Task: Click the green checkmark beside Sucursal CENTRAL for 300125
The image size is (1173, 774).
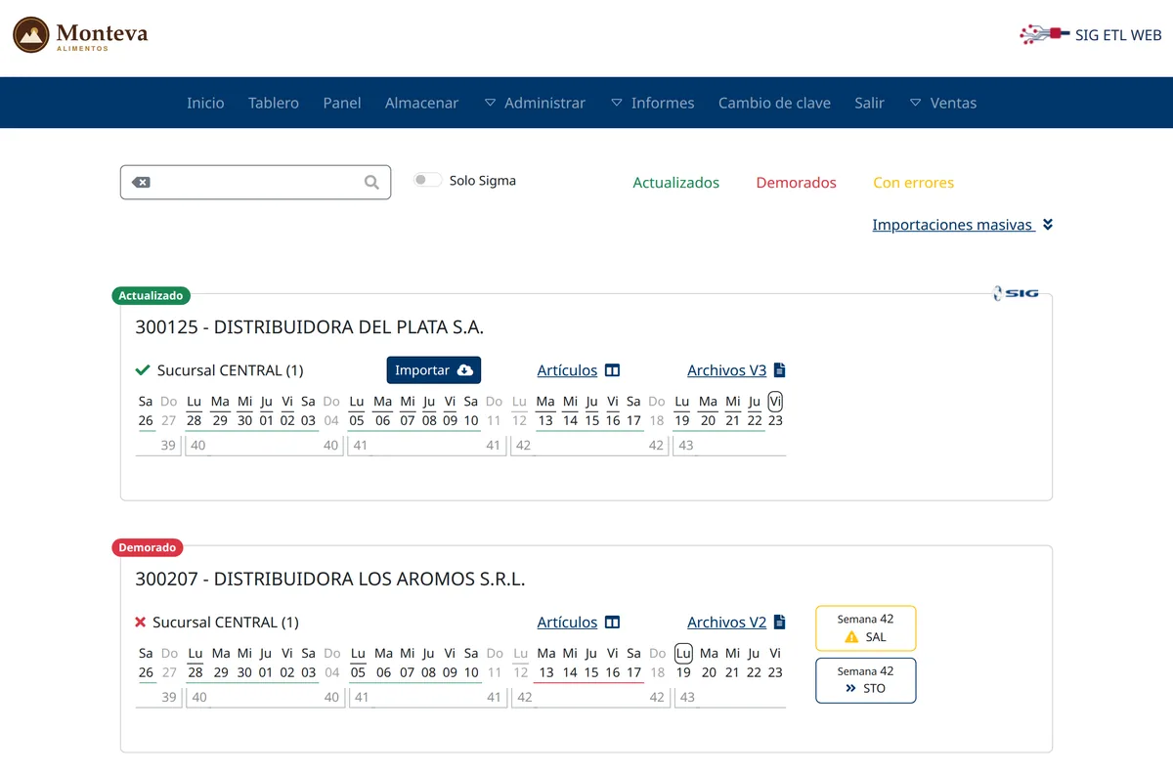Action: 143,370
